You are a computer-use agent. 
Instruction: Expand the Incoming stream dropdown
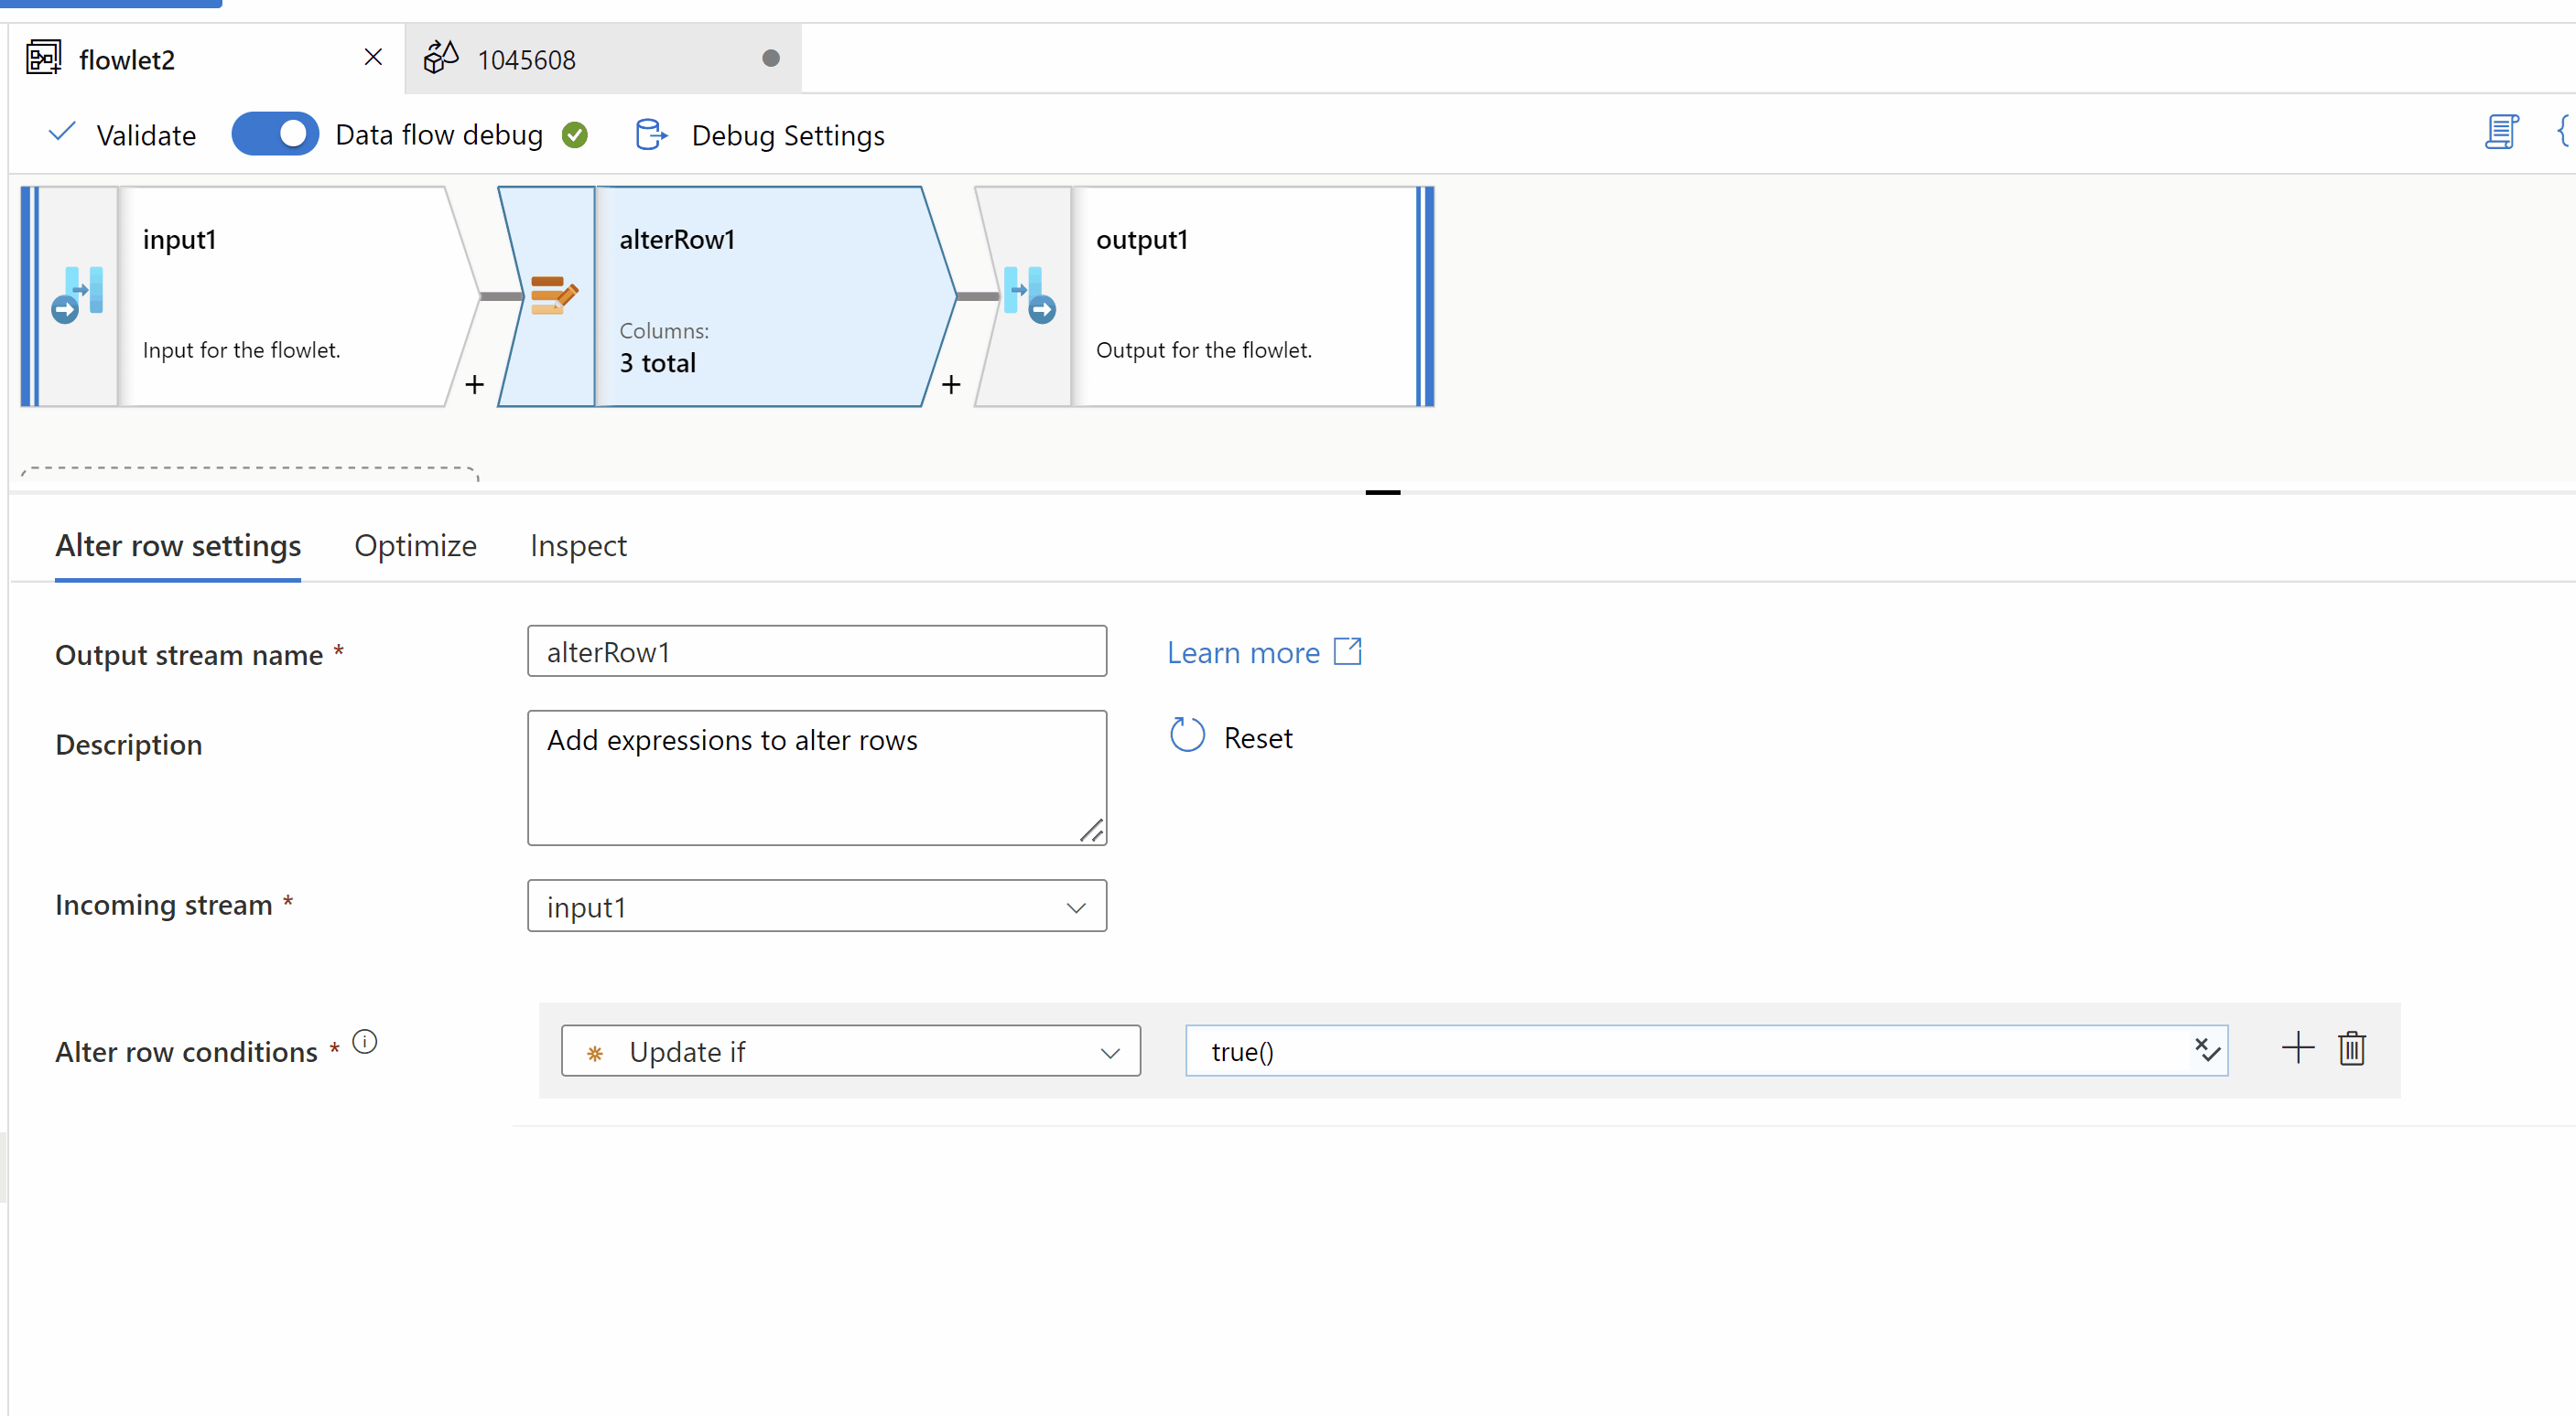(x=816, y=906)
